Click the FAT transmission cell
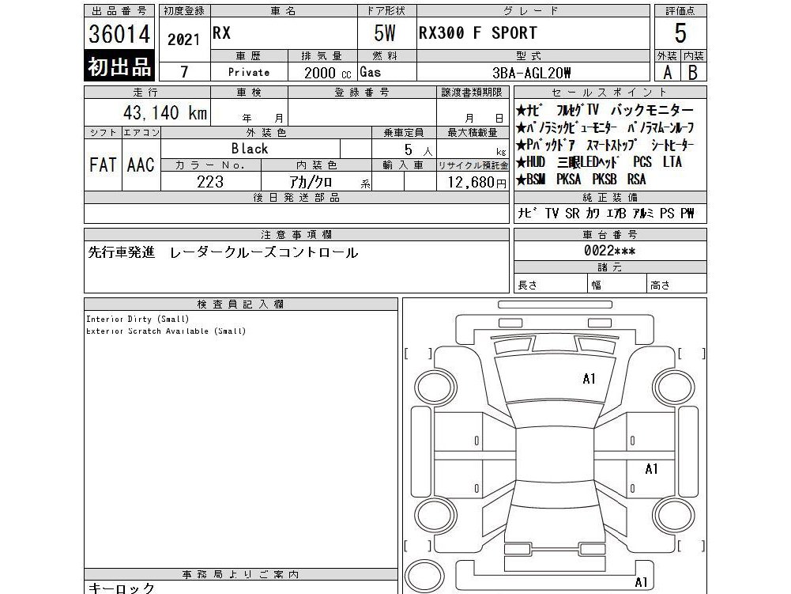This screenshot has width=791, height=594. pos(103,165)
